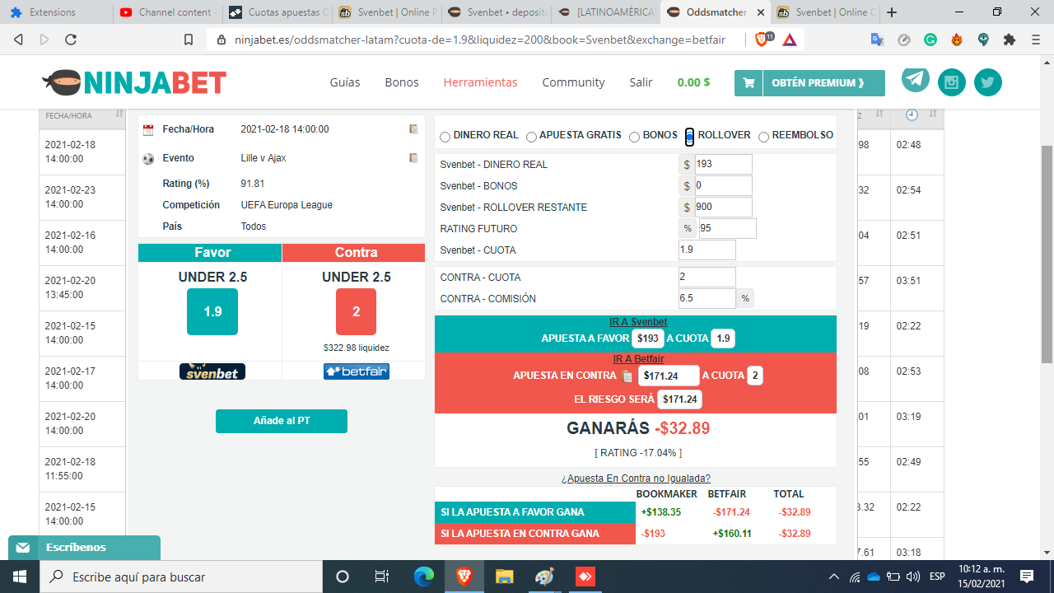Click the teal 1.9 Favor odds box
The height and width of the screenshot is (593, 1054).
tap(212, 312)
